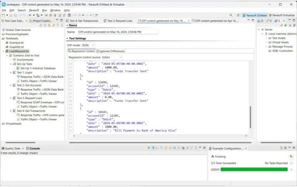The height and width of the screenshot is (187, 297).
Task: Collapse the Name section triangle
Action: coord(67,25)
